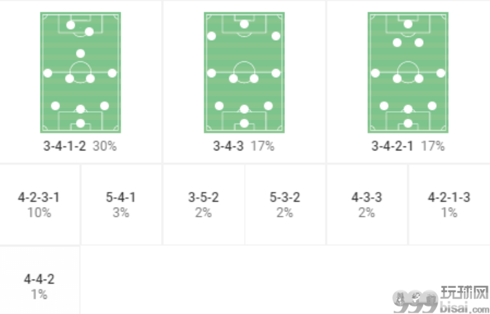The width and height of the screenshot is (490, 314).
Task: Click the 999 bisai.com watermark logo
Action: click(440, 300)
